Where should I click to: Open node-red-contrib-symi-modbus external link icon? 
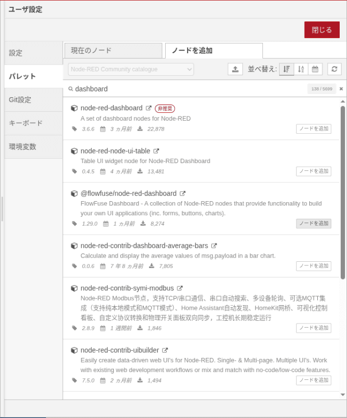[180, 288]
